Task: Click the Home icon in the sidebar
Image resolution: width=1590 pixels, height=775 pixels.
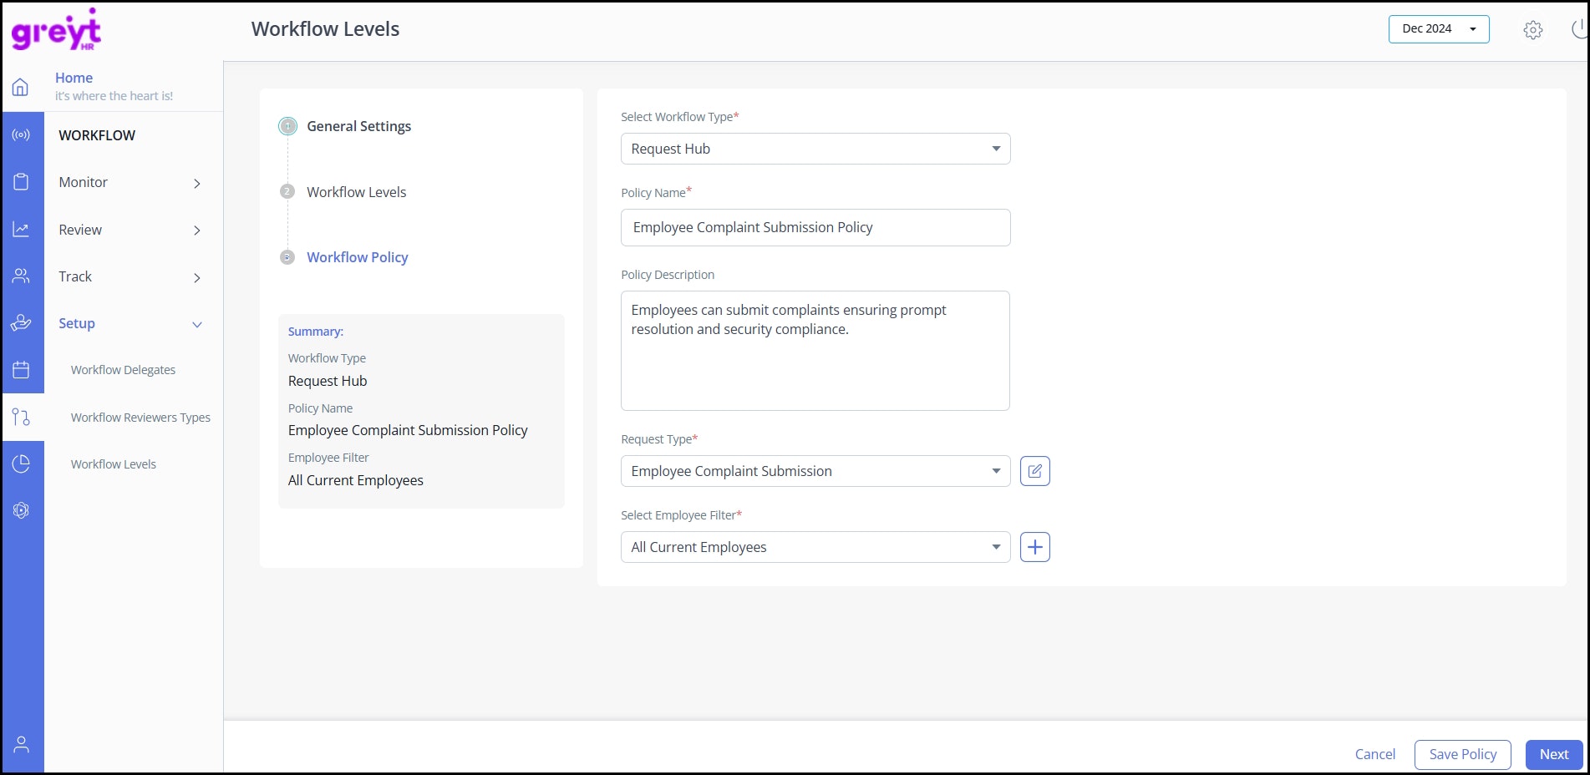Action: coord(21,87)
